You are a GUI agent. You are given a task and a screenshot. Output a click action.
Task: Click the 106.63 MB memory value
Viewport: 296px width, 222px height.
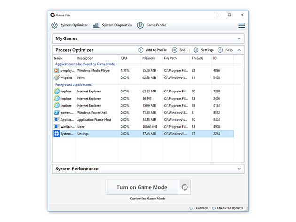tap(150, 127)
